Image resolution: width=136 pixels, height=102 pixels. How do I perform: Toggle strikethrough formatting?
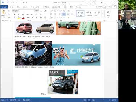27,14
